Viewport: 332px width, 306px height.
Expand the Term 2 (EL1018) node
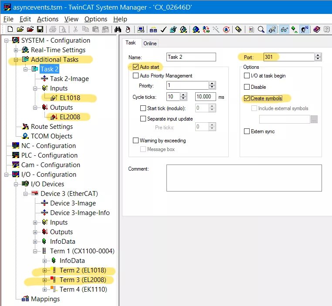[45, 270]
